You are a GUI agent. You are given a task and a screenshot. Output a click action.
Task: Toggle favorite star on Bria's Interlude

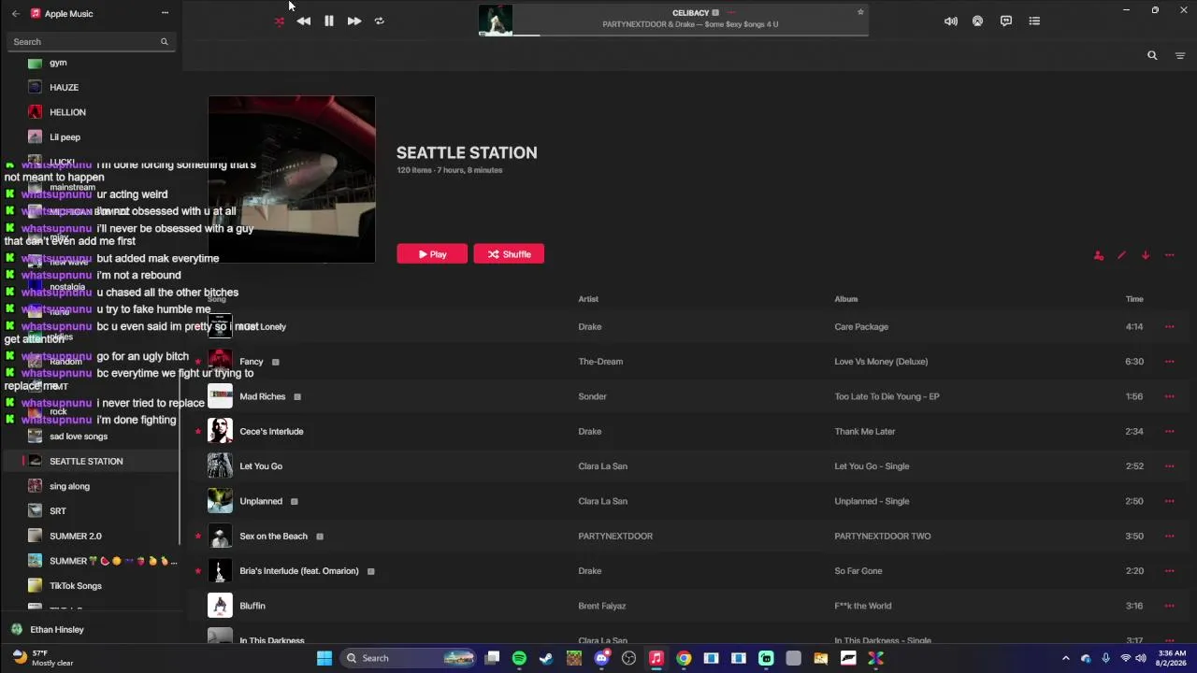click(197, 571)
